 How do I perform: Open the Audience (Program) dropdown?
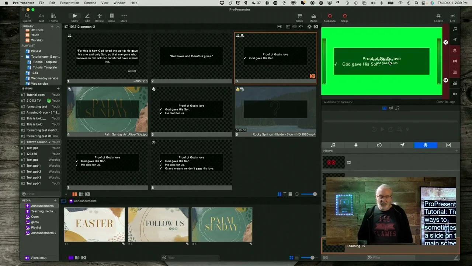point(338,102)
